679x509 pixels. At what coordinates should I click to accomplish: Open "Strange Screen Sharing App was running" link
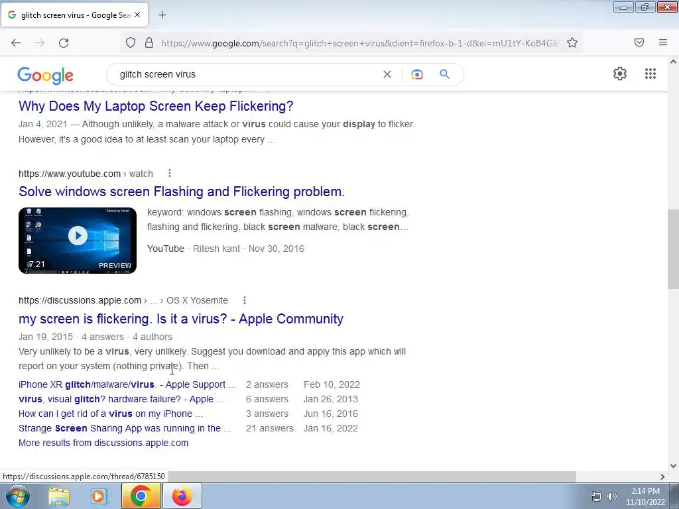[125, 428]
